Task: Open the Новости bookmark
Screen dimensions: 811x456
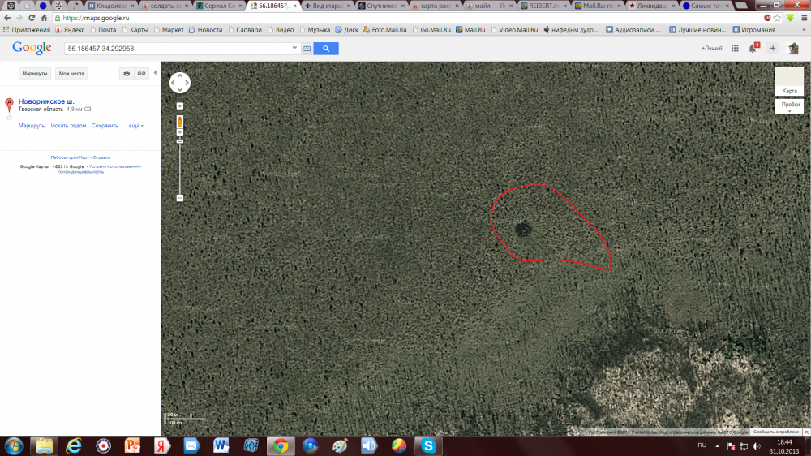Action: click(x=205, y=30)
